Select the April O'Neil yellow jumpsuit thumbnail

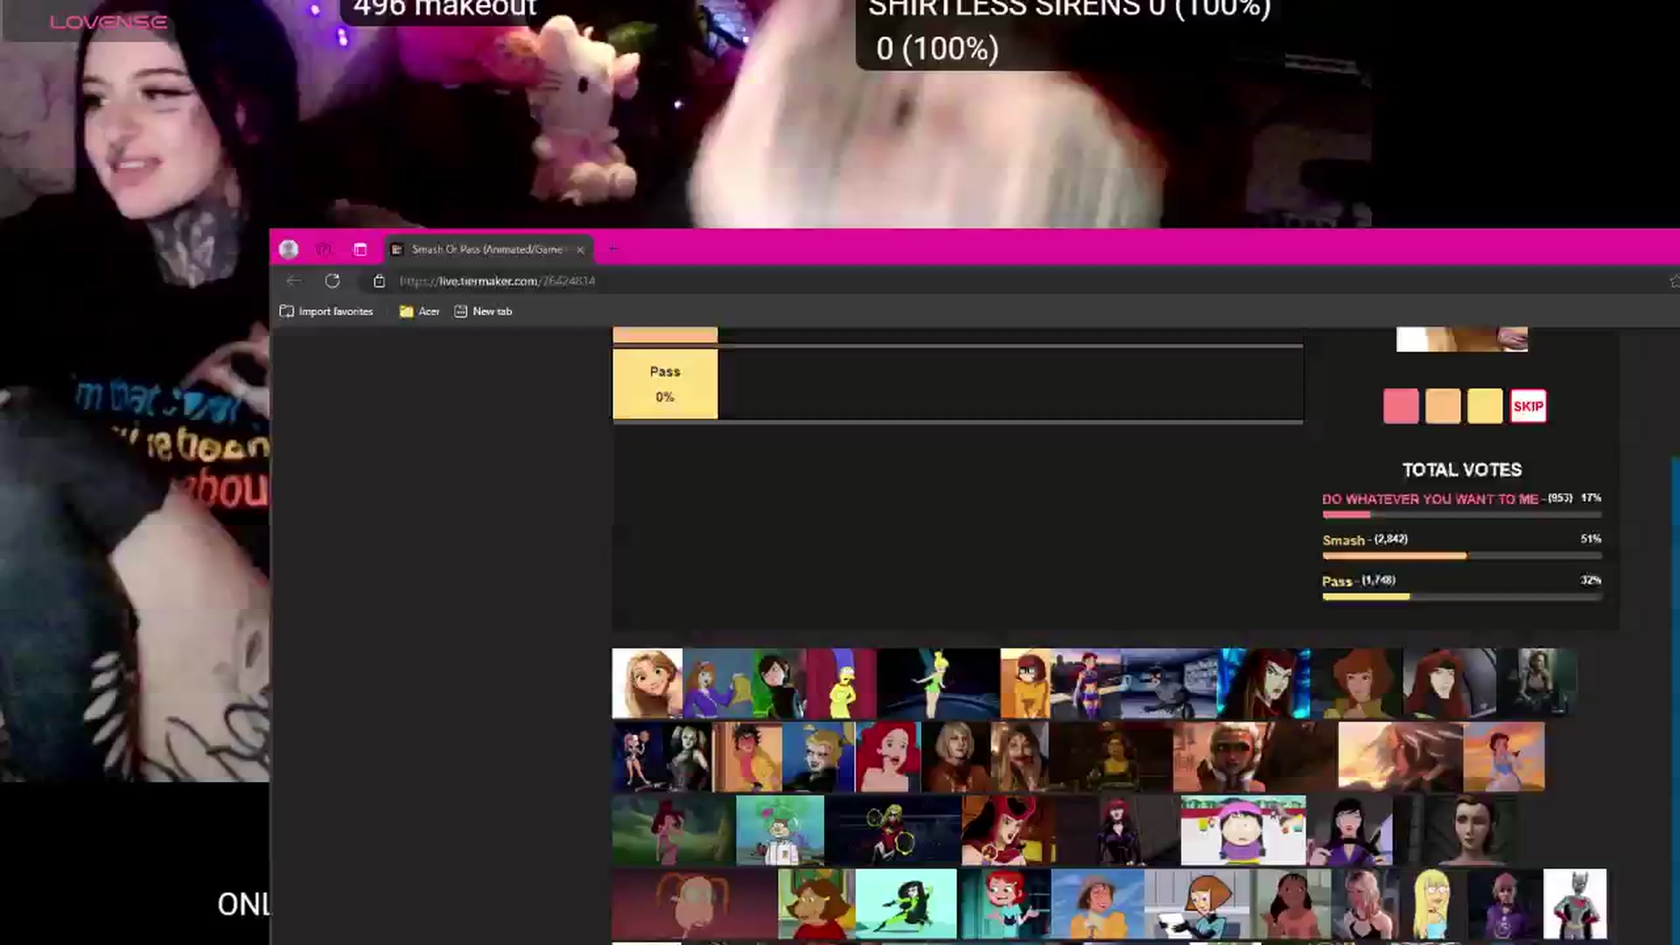coord(1357,683)
